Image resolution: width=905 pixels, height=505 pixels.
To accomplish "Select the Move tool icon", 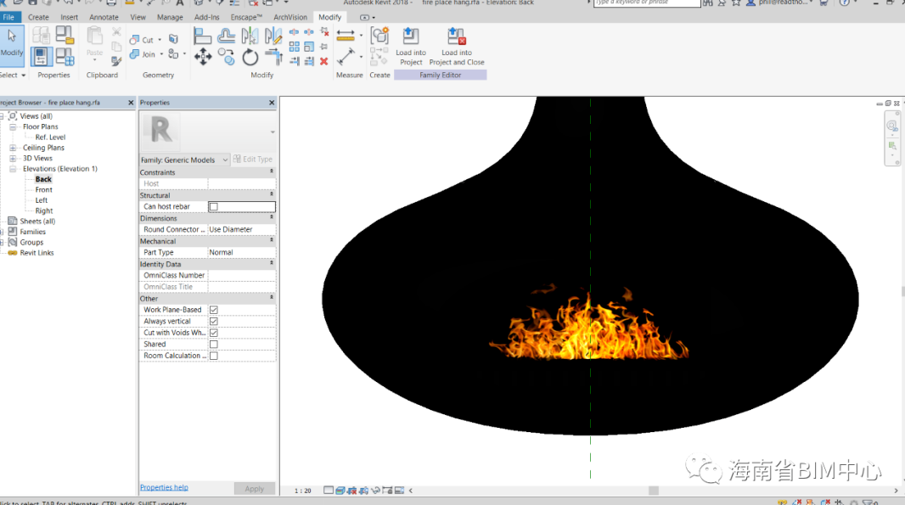I will pyautogui.click(x=203, y=57).
